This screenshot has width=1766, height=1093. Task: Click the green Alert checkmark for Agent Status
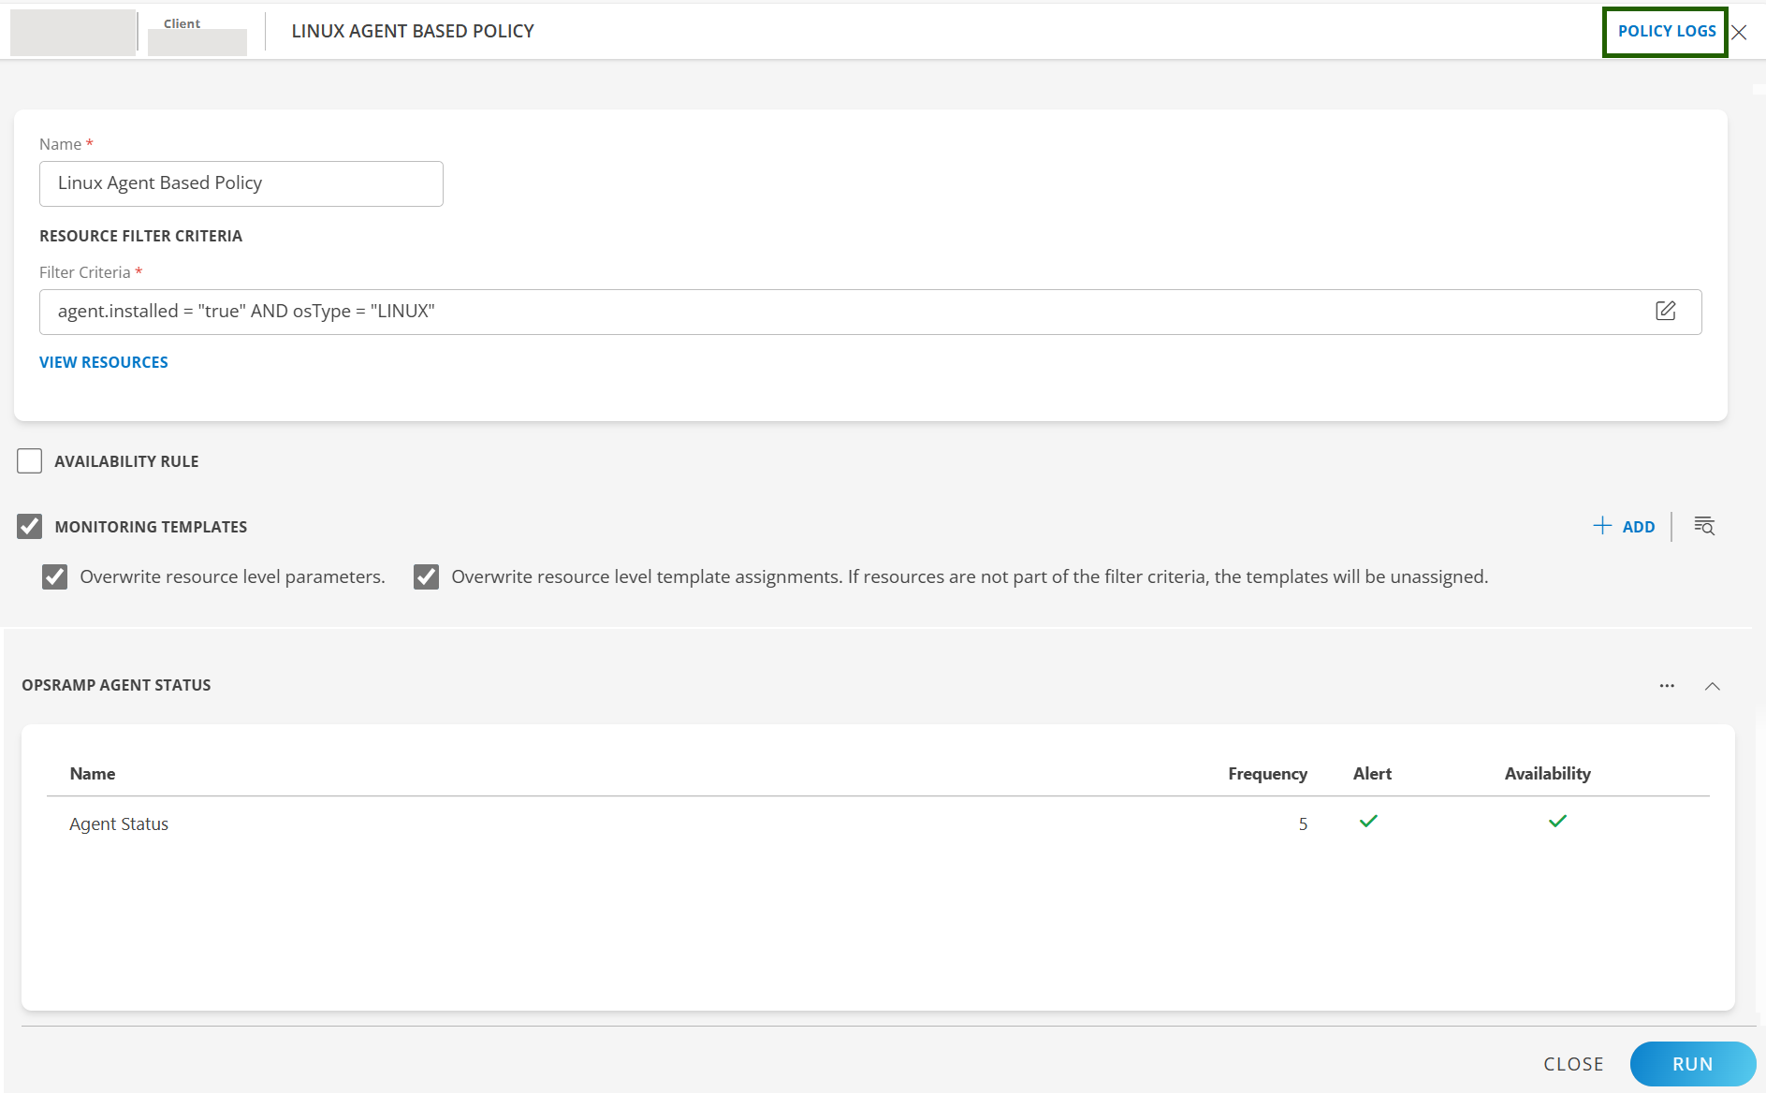[x=1368, y=822]
